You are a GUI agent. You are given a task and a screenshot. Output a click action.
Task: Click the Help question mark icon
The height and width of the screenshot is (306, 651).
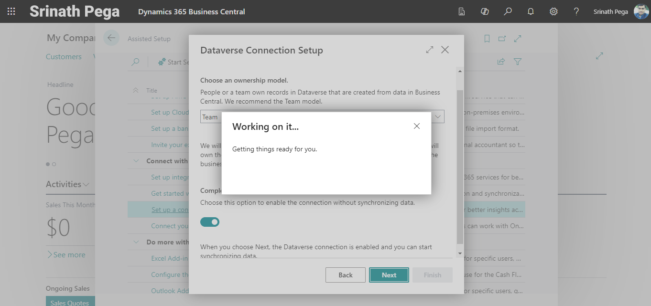(576, 11)
